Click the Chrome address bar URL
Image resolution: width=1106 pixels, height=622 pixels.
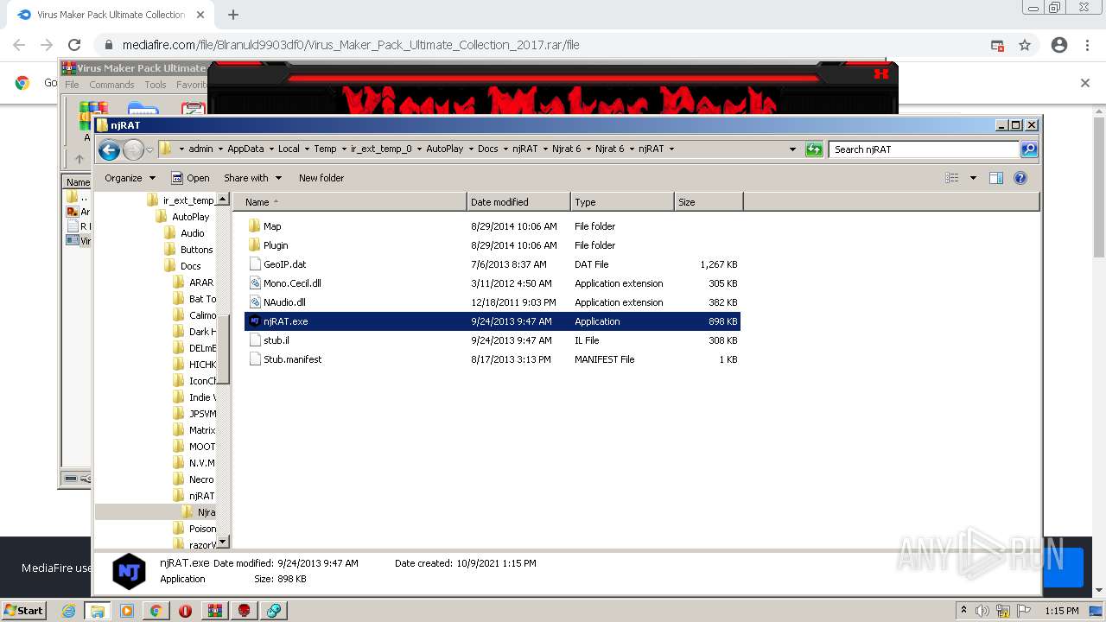pos(351,45)
